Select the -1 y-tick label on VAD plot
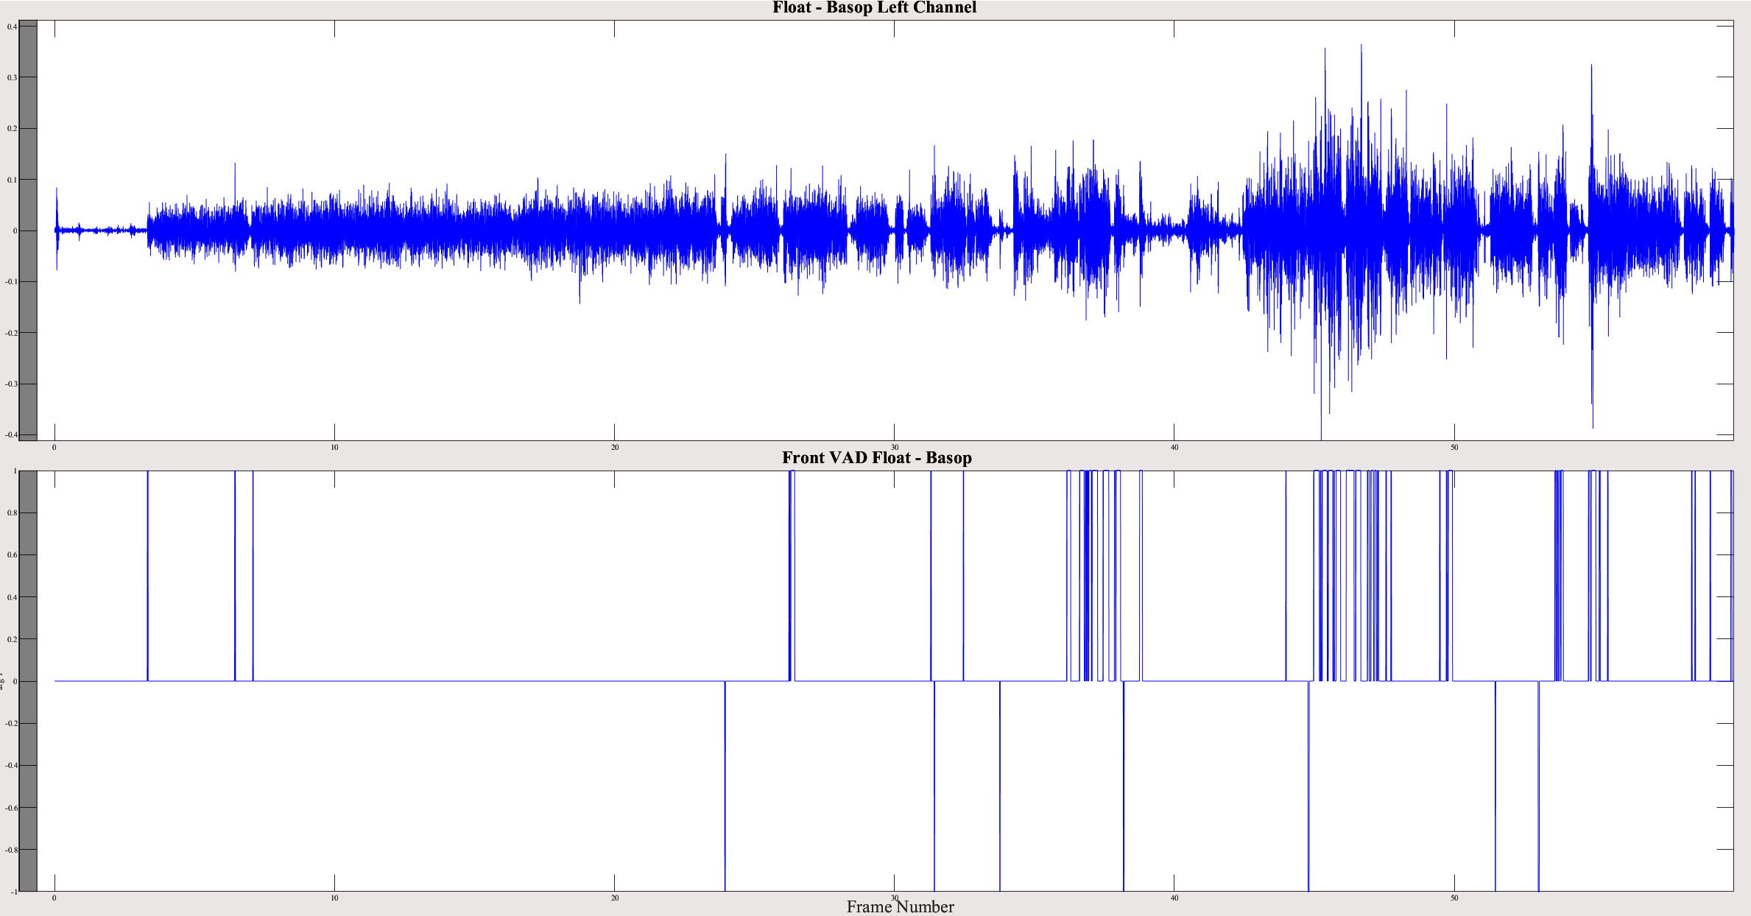This screenshot has height=916, width=1751. pyautogui.click(x=13, y=892)
